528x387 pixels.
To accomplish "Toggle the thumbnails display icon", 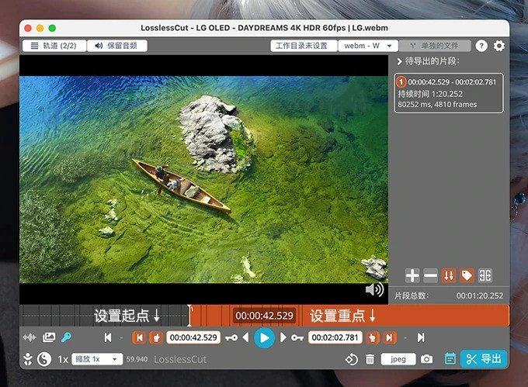I will pyautogui.click(x=49, y=337).
